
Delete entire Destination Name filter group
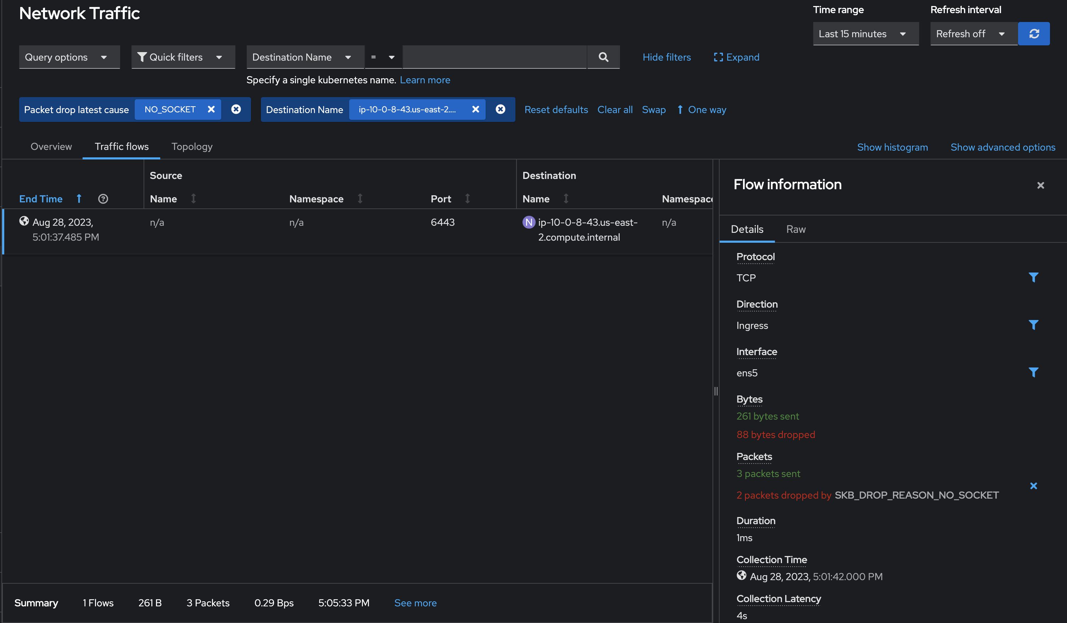pos(500,110)
